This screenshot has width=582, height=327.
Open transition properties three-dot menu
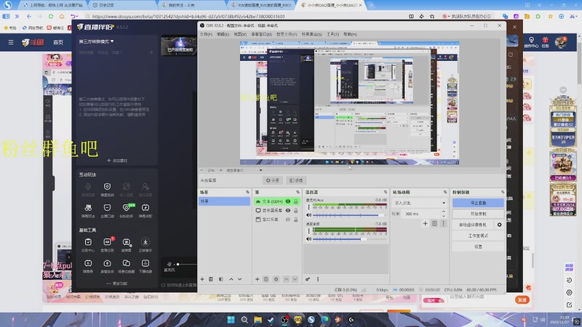pos(443,224)
